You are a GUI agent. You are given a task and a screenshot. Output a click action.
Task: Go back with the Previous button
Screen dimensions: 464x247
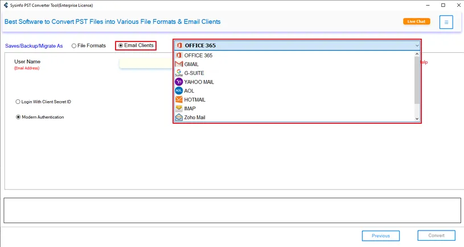(380, 236)
